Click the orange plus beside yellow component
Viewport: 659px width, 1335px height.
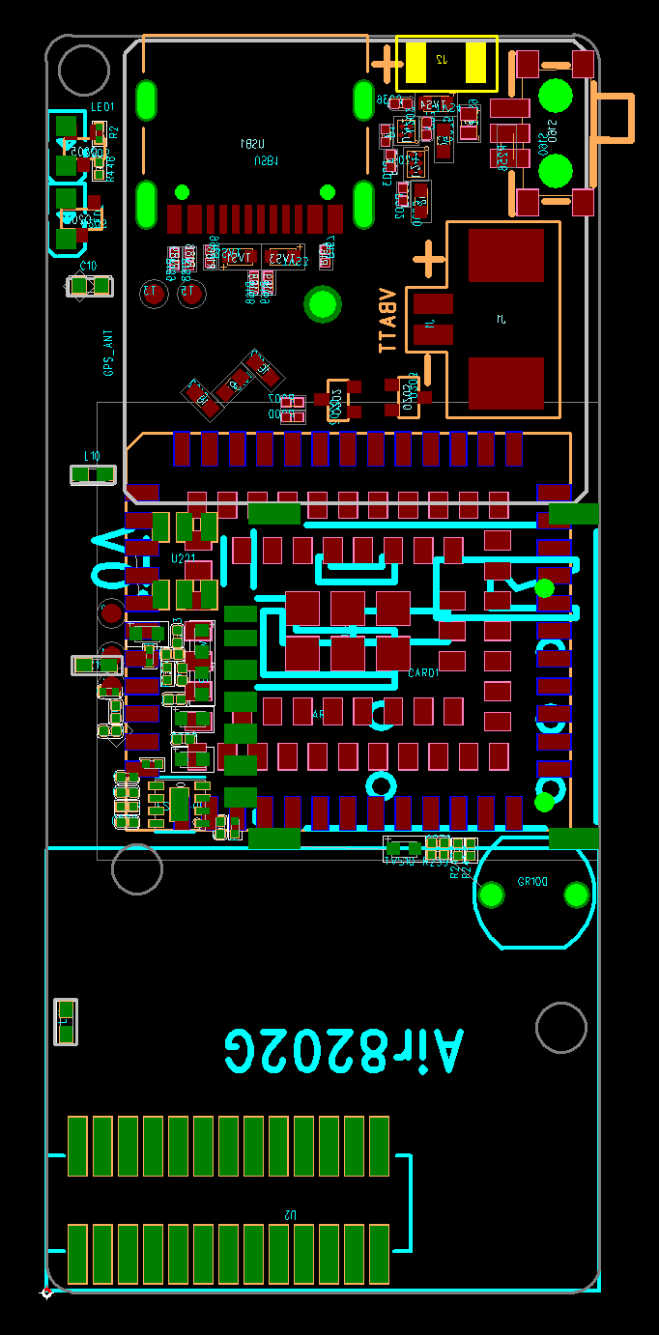tap(386, 66)
